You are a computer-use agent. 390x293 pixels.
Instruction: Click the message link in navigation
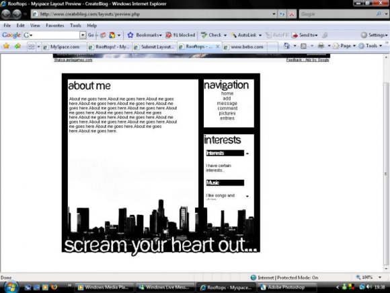pos(227,103)
